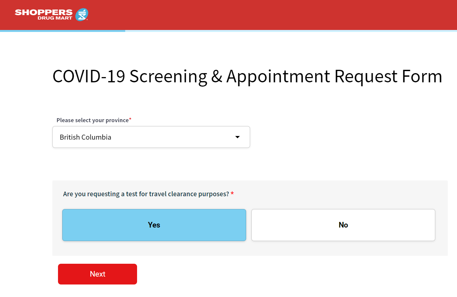The height and width of the screenshot is (297, 457).
Task: Click the DRUG MART text under the wordmark
Action: (55, 18)
